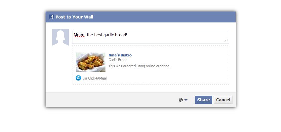Click the "Post to Your Wall" title
281x132 pixels.
click(x=74, y=17)
